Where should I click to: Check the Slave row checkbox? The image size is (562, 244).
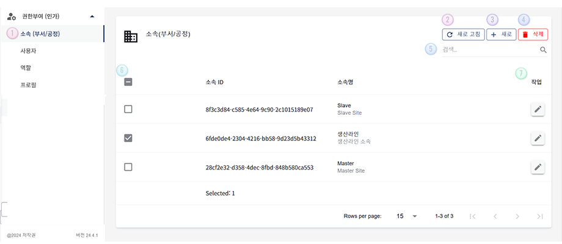tap(128, 109)
